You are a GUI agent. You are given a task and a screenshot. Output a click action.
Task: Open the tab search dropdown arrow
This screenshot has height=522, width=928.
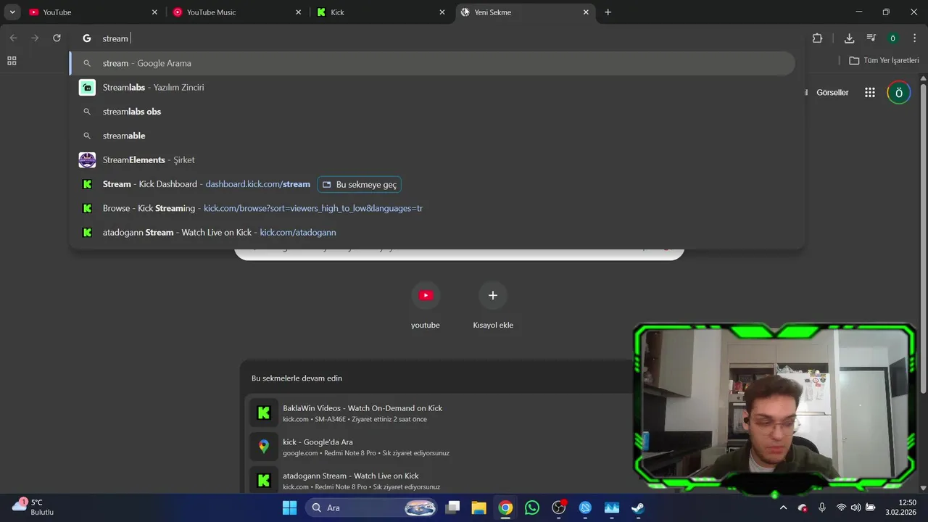[12, 12]
